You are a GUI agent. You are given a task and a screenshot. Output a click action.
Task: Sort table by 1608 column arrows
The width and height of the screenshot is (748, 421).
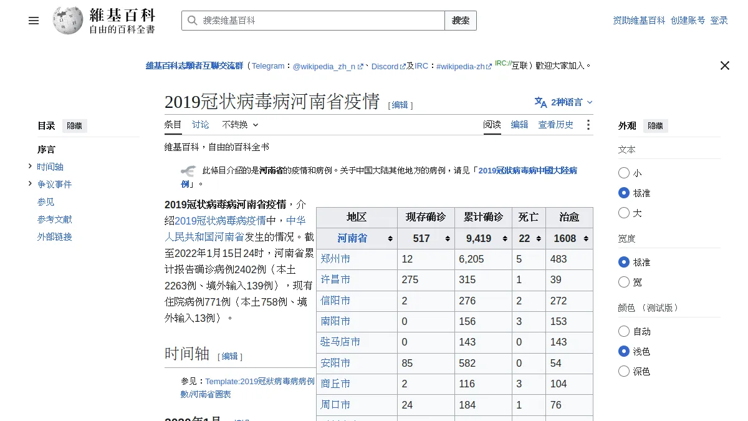coord(585,239)
